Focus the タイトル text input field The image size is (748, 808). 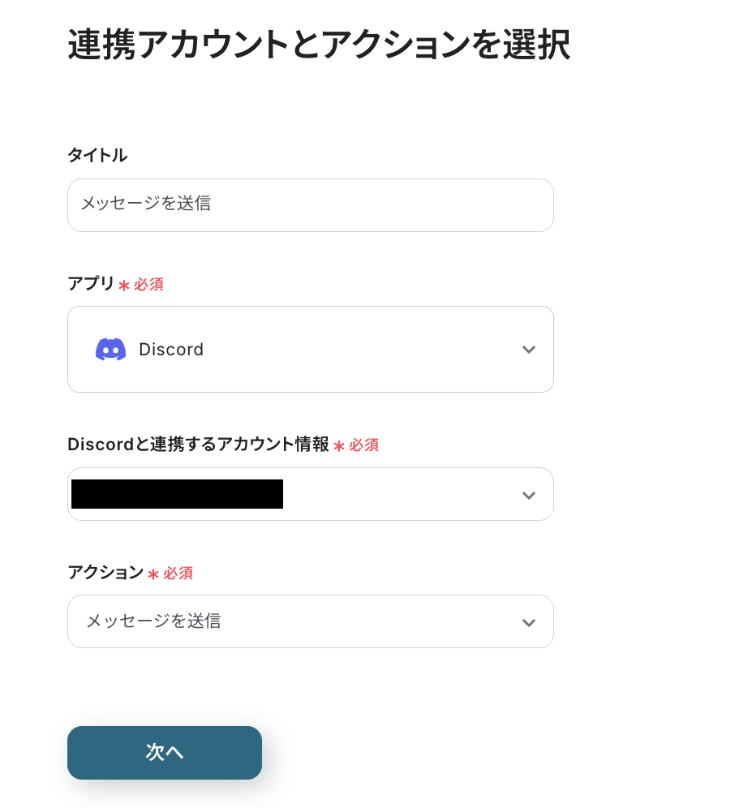click(x=310, y=205)
